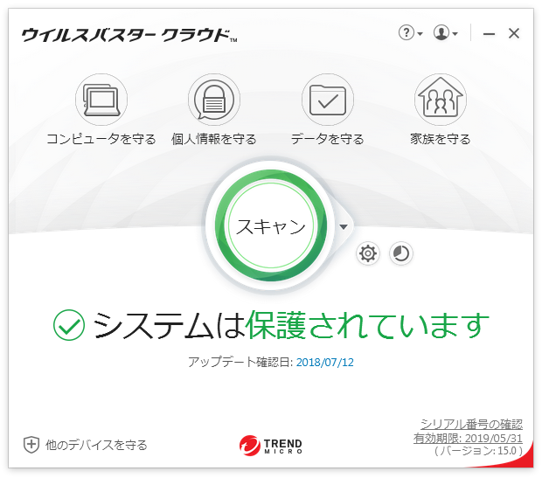This screenshot has height=478, width=542.
Task: Click 他のデバイスを守る link
Action: click(x=96, y=445)
